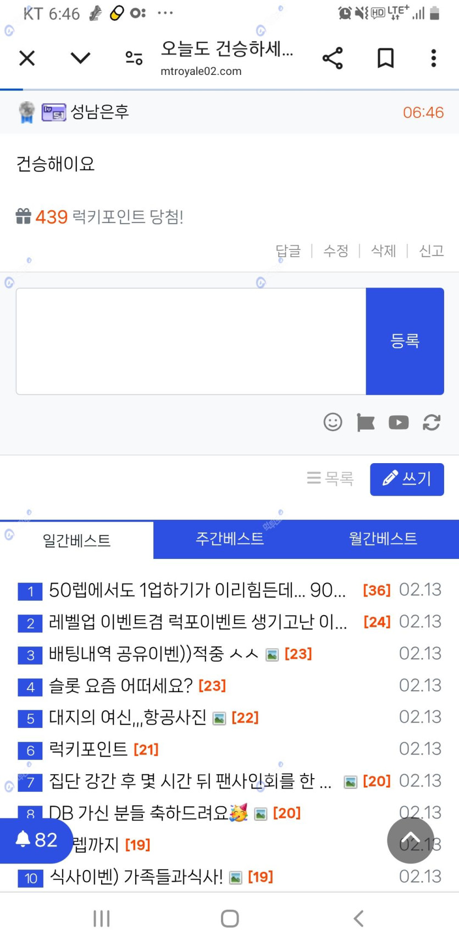Open the notification bell showing 82
This screenshot has width=459, height=945.
36,840
